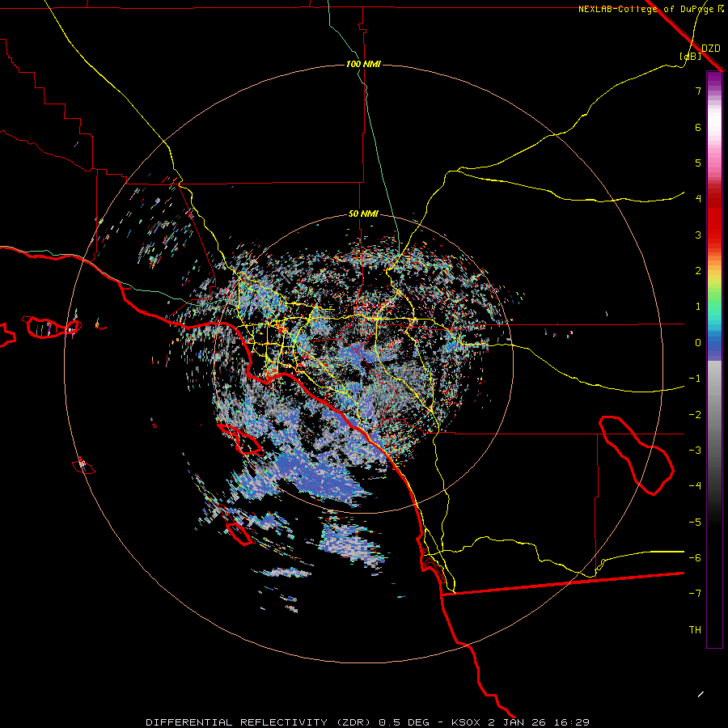This screenshot has height=728, width=728.
Task: Pick the purple band atop the color bar
Action: [714, 78]
